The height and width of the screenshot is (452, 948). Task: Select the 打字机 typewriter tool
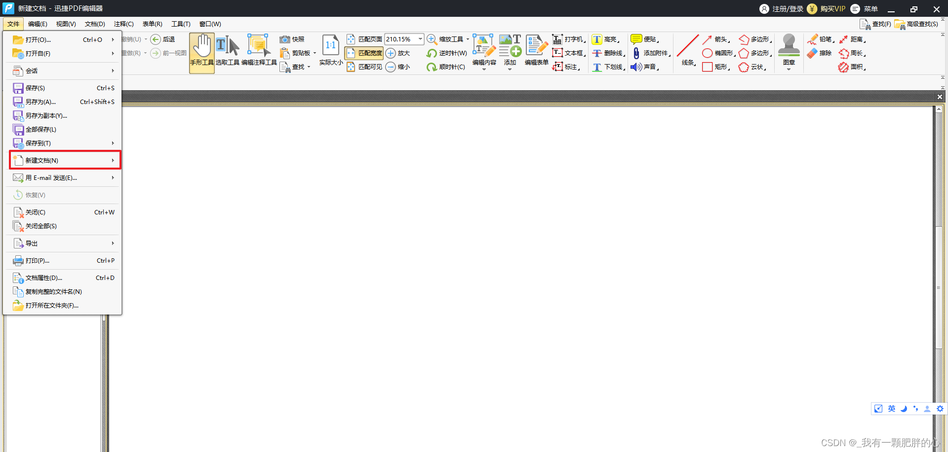[569, 39]
